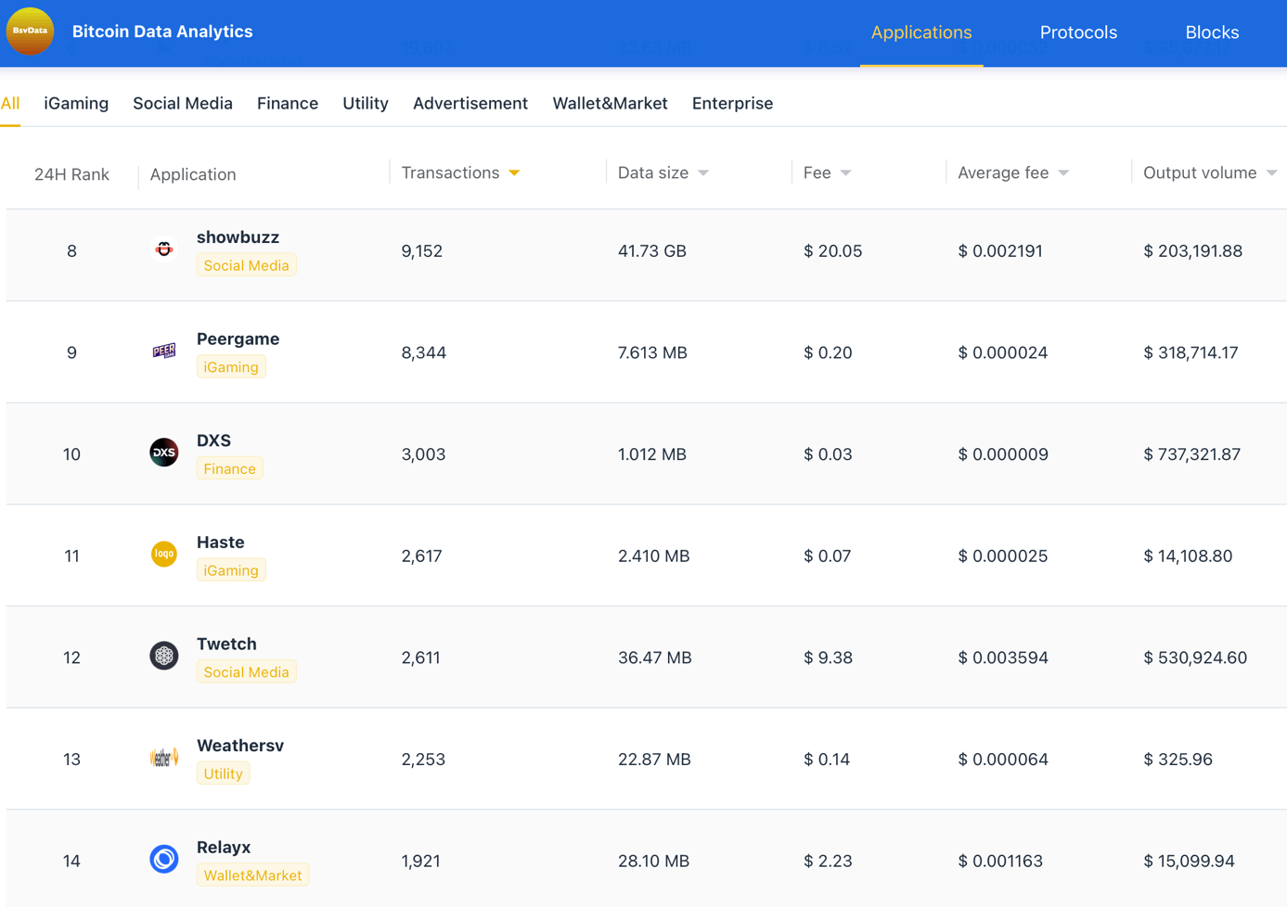Click the $ 530,924.60 output volume
Image resolution: width=1287 pixels, height=907 pixels.
pos(1195,658)
